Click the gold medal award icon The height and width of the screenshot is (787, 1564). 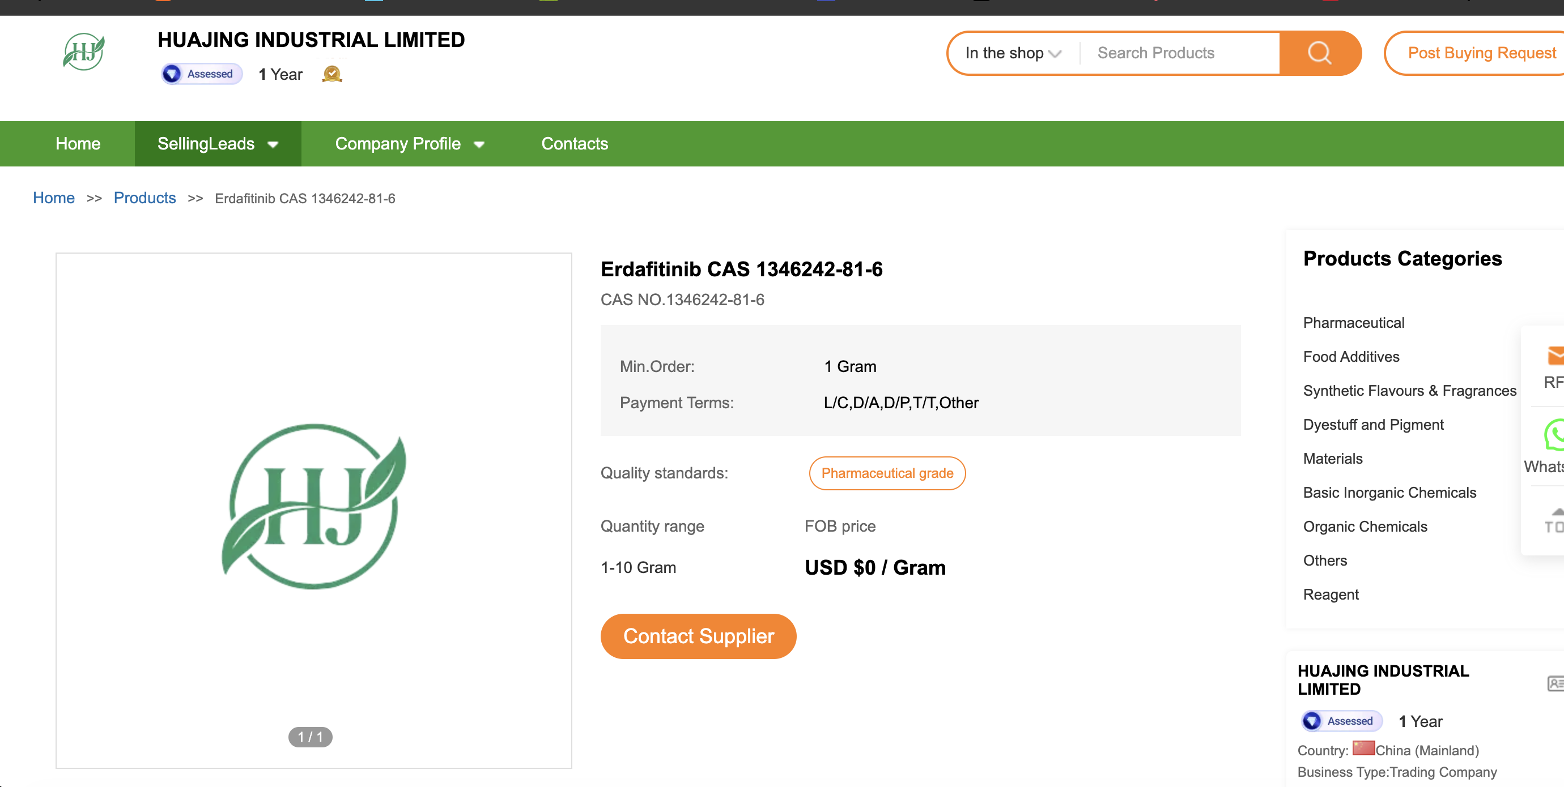pos(332,74)
